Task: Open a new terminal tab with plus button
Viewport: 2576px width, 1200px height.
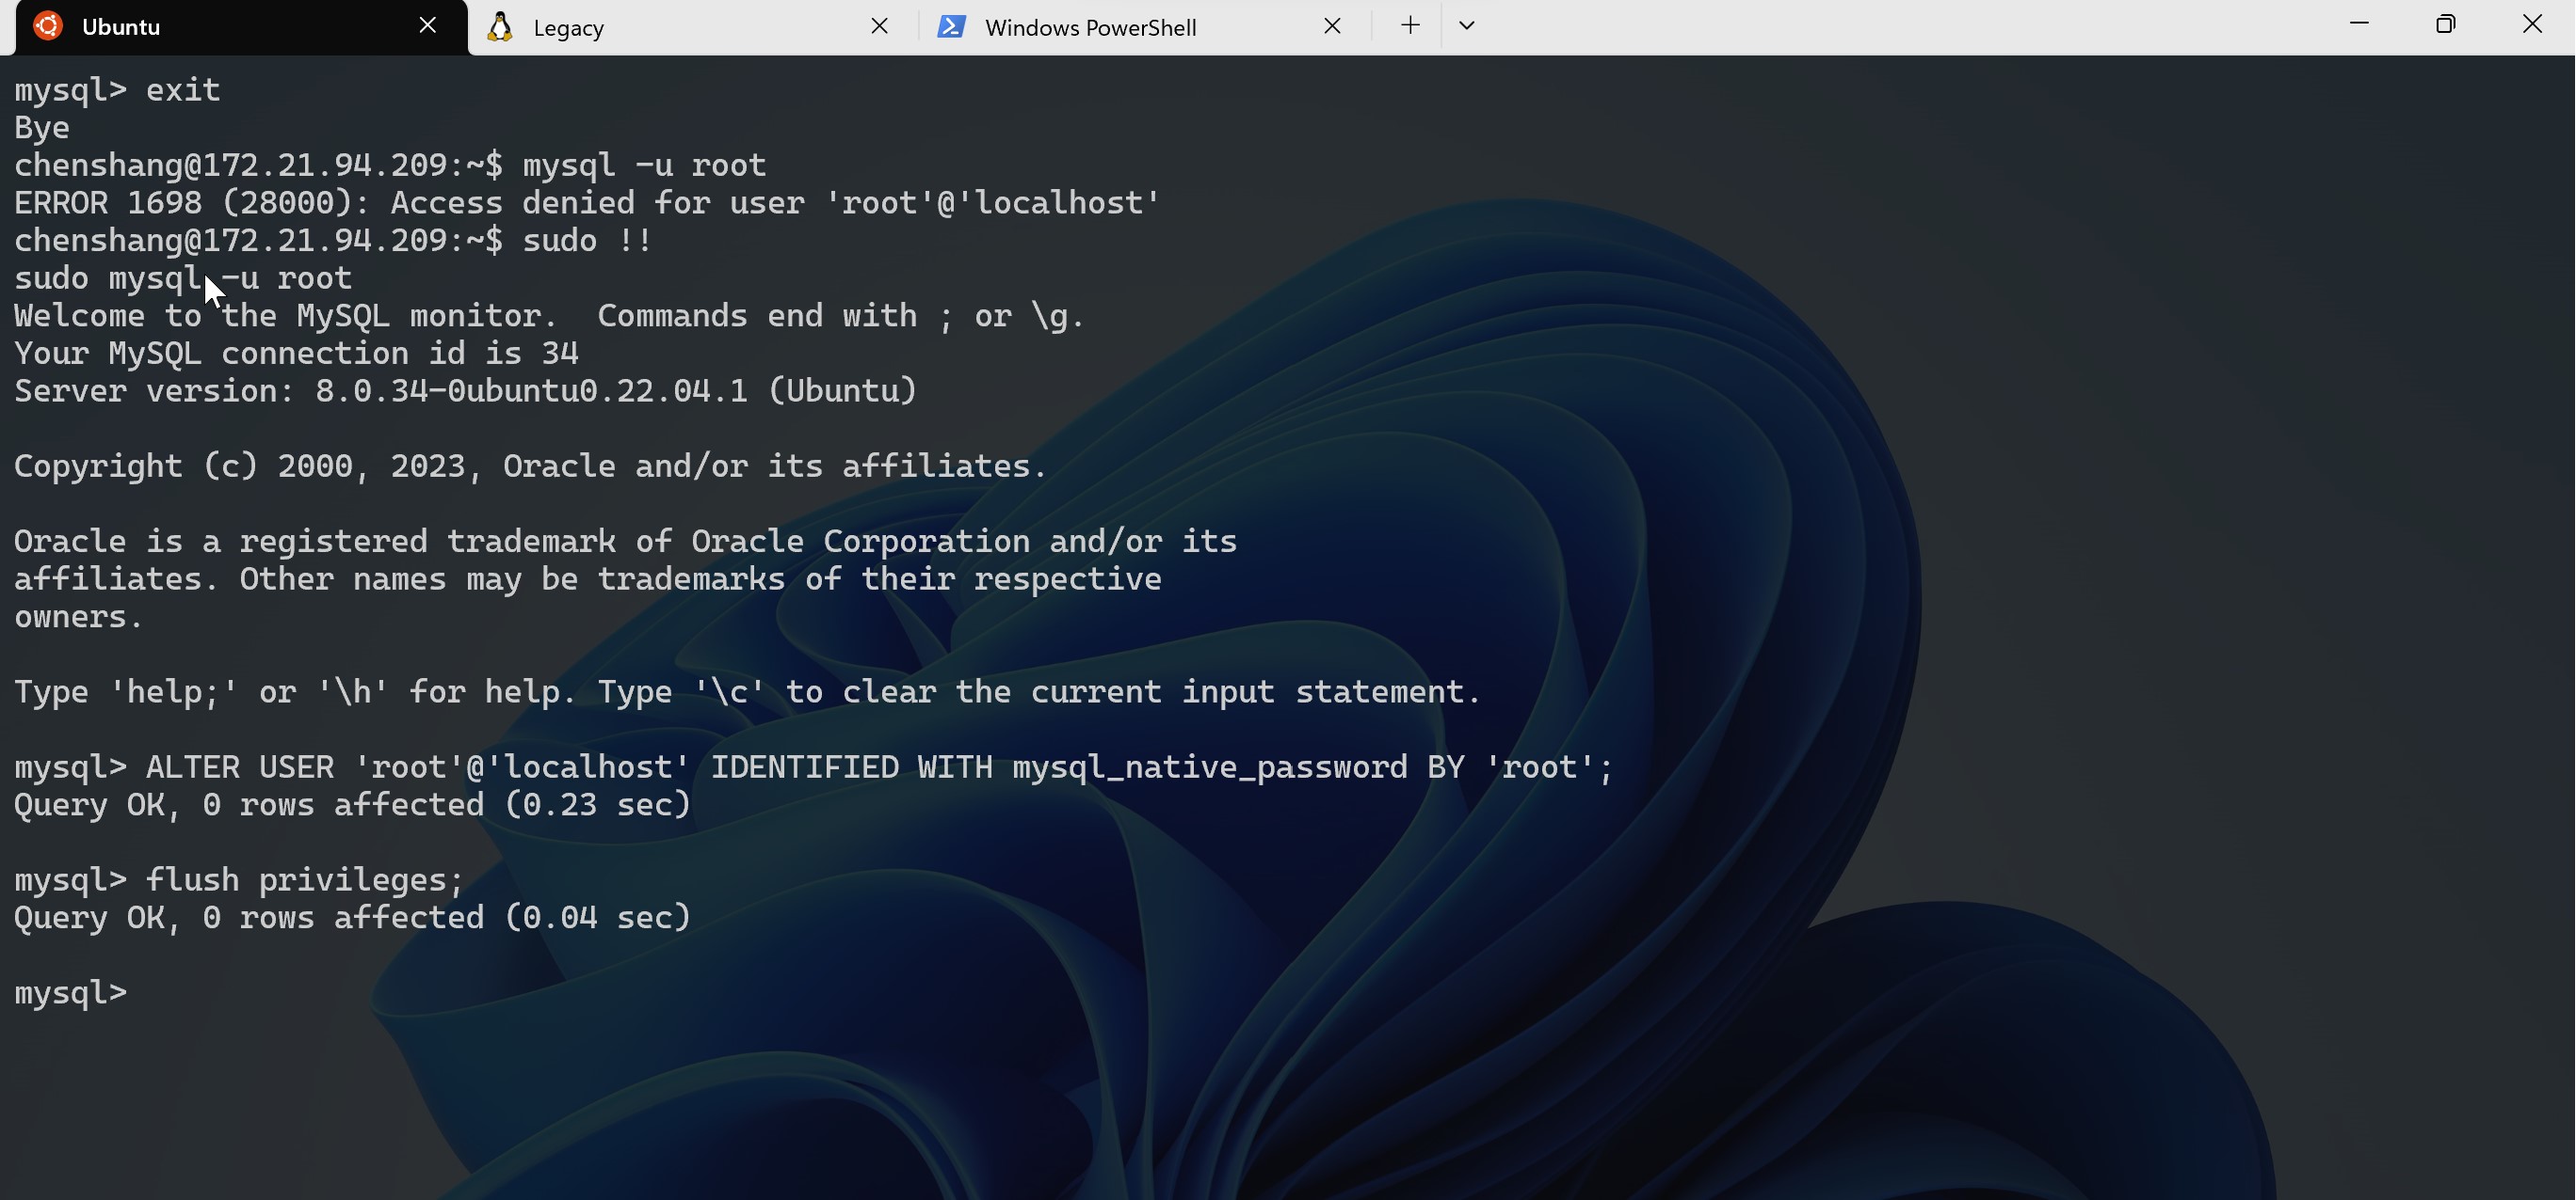Action: (1410, 25)
